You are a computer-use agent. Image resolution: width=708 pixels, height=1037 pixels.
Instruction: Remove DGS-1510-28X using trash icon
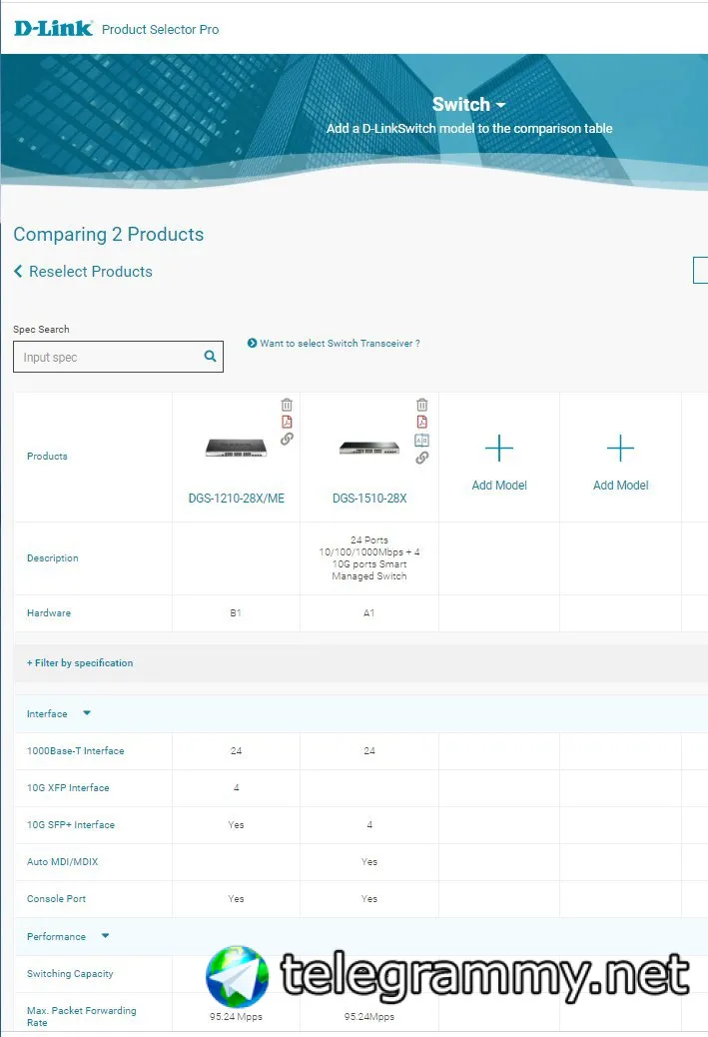pyautogui.click(x=421, y=405)
